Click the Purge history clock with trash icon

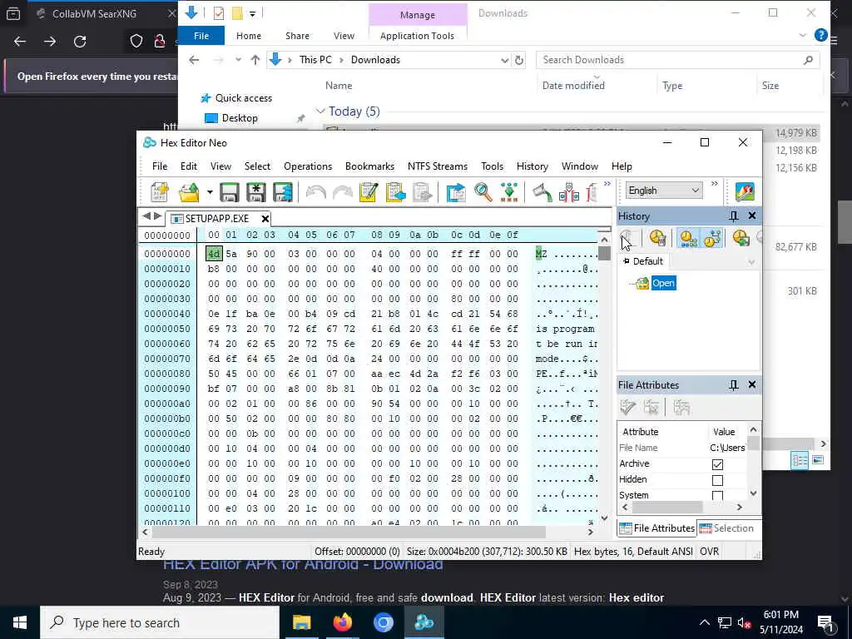coord(657,238)
